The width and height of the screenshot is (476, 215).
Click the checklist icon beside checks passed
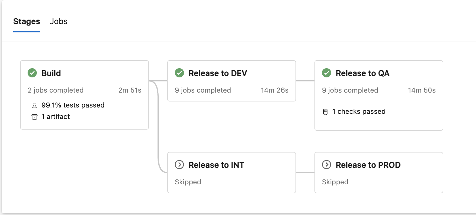click(325, 112)
